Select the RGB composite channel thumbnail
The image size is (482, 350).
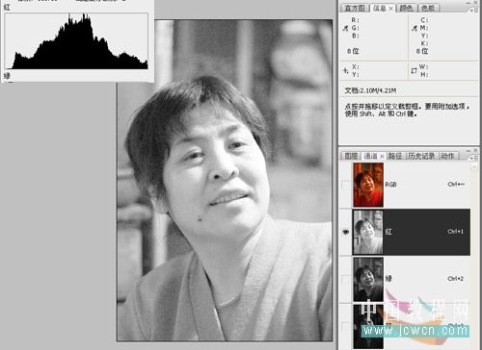coord(368,185)
